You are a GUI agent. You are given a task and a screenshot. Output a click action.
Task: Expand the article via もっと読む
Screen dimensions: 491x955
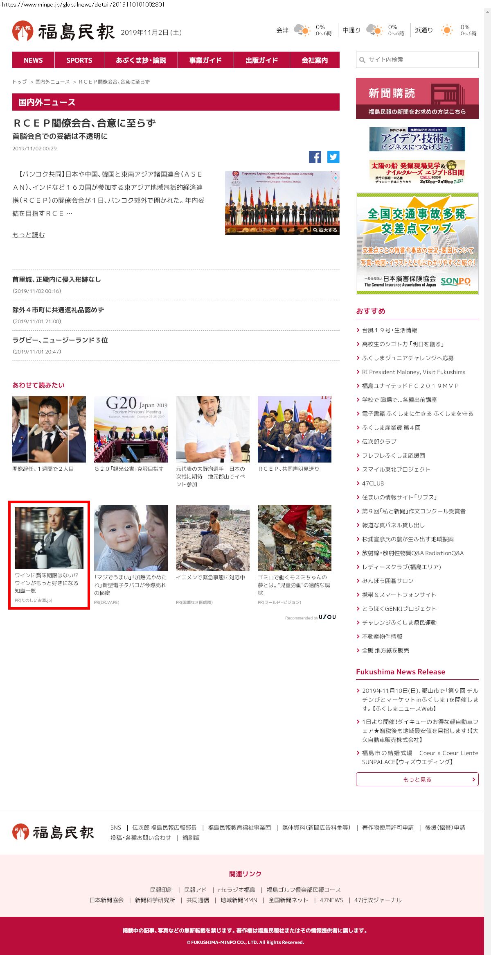click(x=29, y=235)
